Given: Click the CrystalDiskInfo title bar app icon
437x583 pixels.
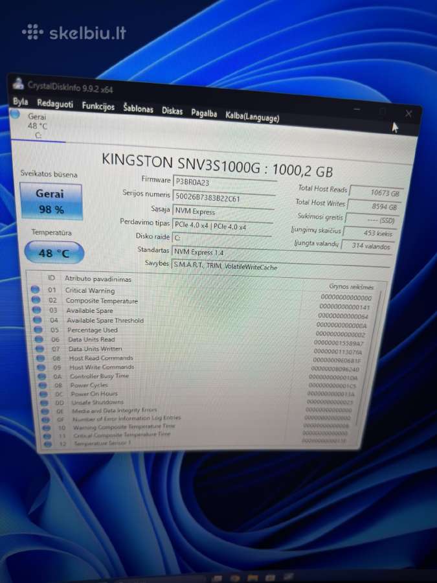Looking at the screenshot, I should pyautogui.click(x=18, y=84).
